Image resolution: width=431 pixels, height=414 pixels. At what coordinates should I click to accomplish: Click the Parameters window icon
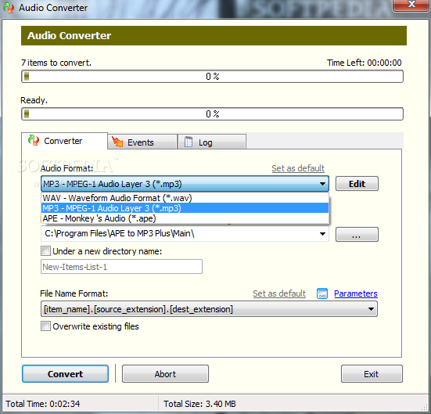coord(321,293)
